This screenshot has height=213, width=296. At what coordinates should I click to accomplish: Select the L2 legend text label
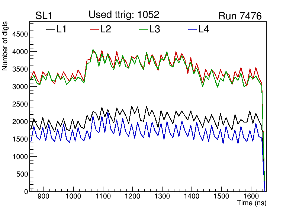[x=106, y=29]
